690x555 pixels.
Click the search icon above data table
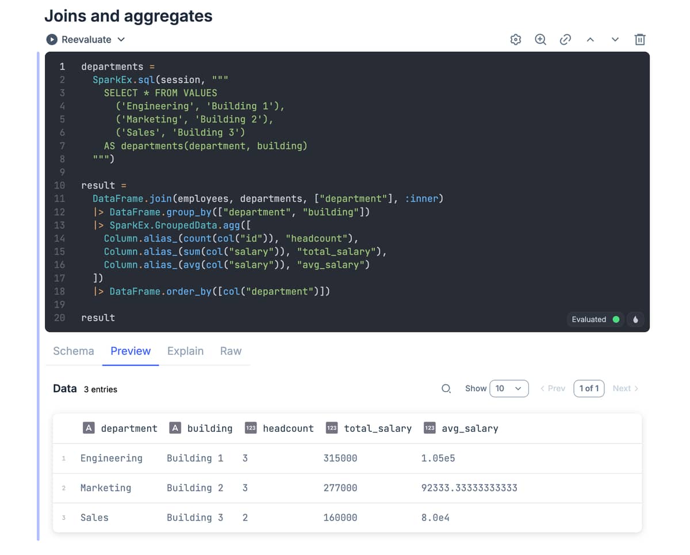point(446,389)
